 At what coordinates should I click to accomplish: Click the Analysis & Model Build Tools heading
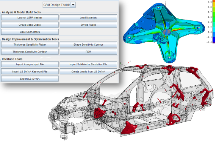[x=21, y=12]
